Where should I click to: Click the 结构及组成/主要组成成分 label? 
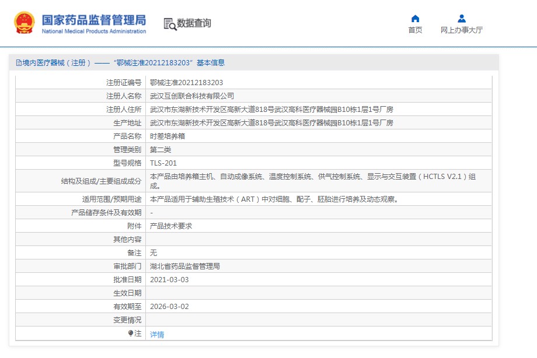point(102,181)
